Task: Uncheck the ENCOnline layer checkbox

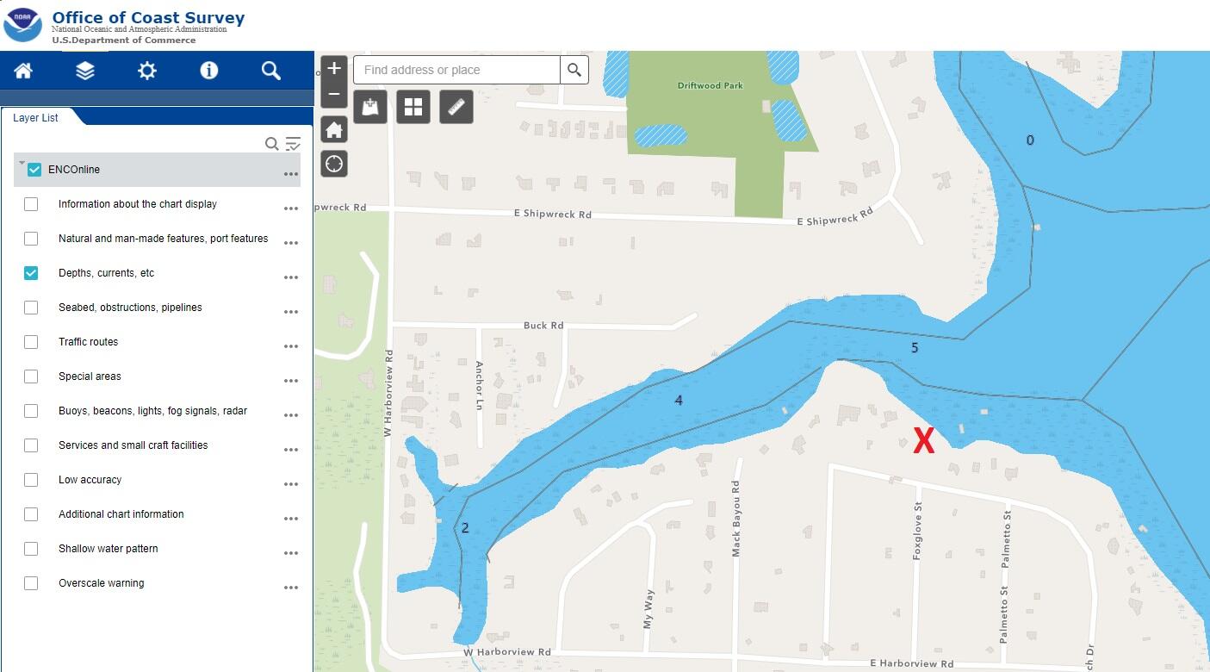Action: coord(34,170)
